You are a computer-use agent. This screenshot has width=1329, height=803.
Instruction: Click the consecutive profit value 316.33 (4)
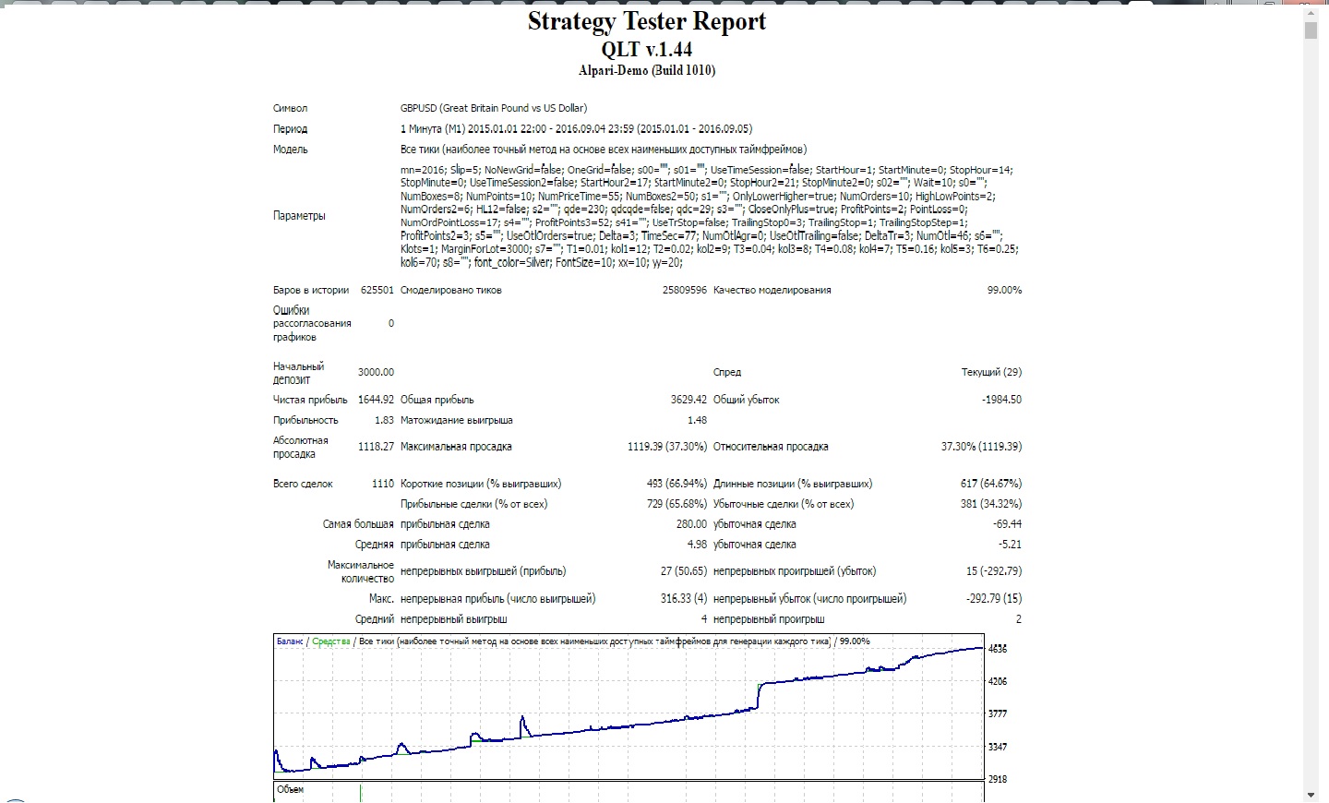click(684, 599)
